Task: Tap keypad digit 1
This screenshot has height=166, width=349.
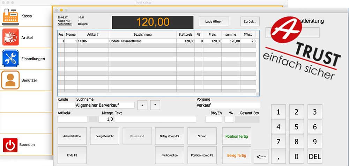Action: (279, 112)
